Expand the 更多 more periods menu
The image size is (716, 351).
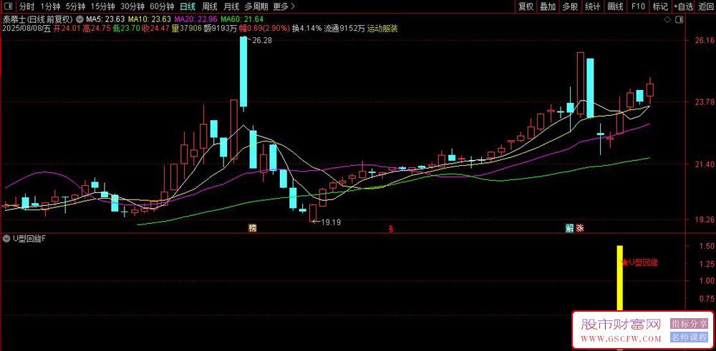coord(284,6)
